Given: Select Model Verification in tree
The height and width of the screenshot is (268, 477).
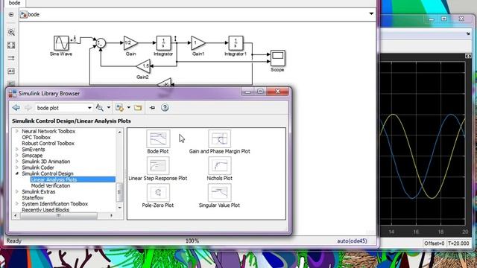Looking at the screenshot, I should click(x=51, y=185).
